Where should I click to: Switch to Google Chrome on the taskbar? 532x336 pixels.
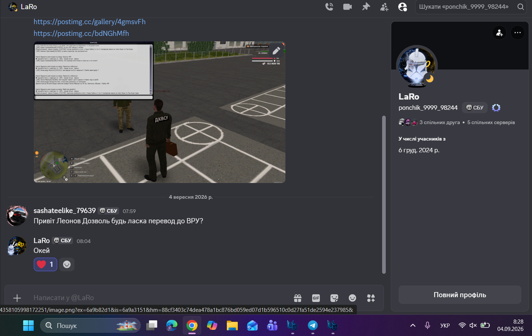[x=192, y=326]
